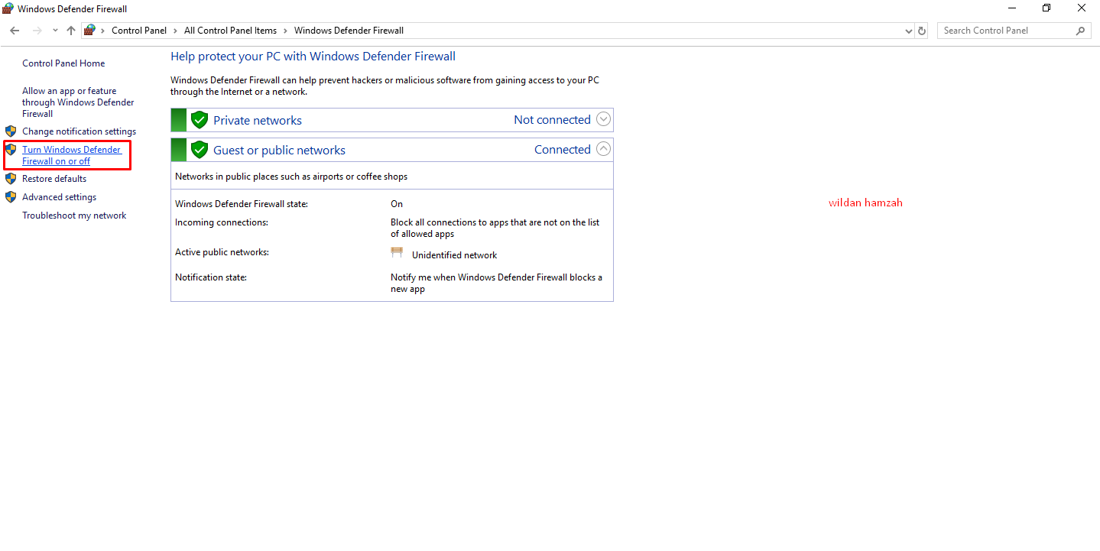
Task: Open Control Panel Home link
Action: (x=63, y=63)
